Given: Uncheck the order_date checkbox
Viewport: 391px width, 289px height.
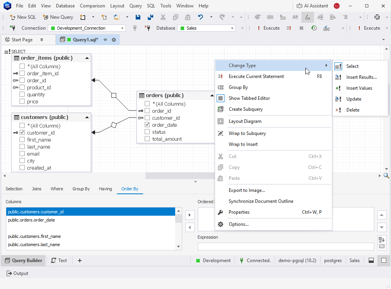Looking at the screenshot, I should [x=147, y=124].
